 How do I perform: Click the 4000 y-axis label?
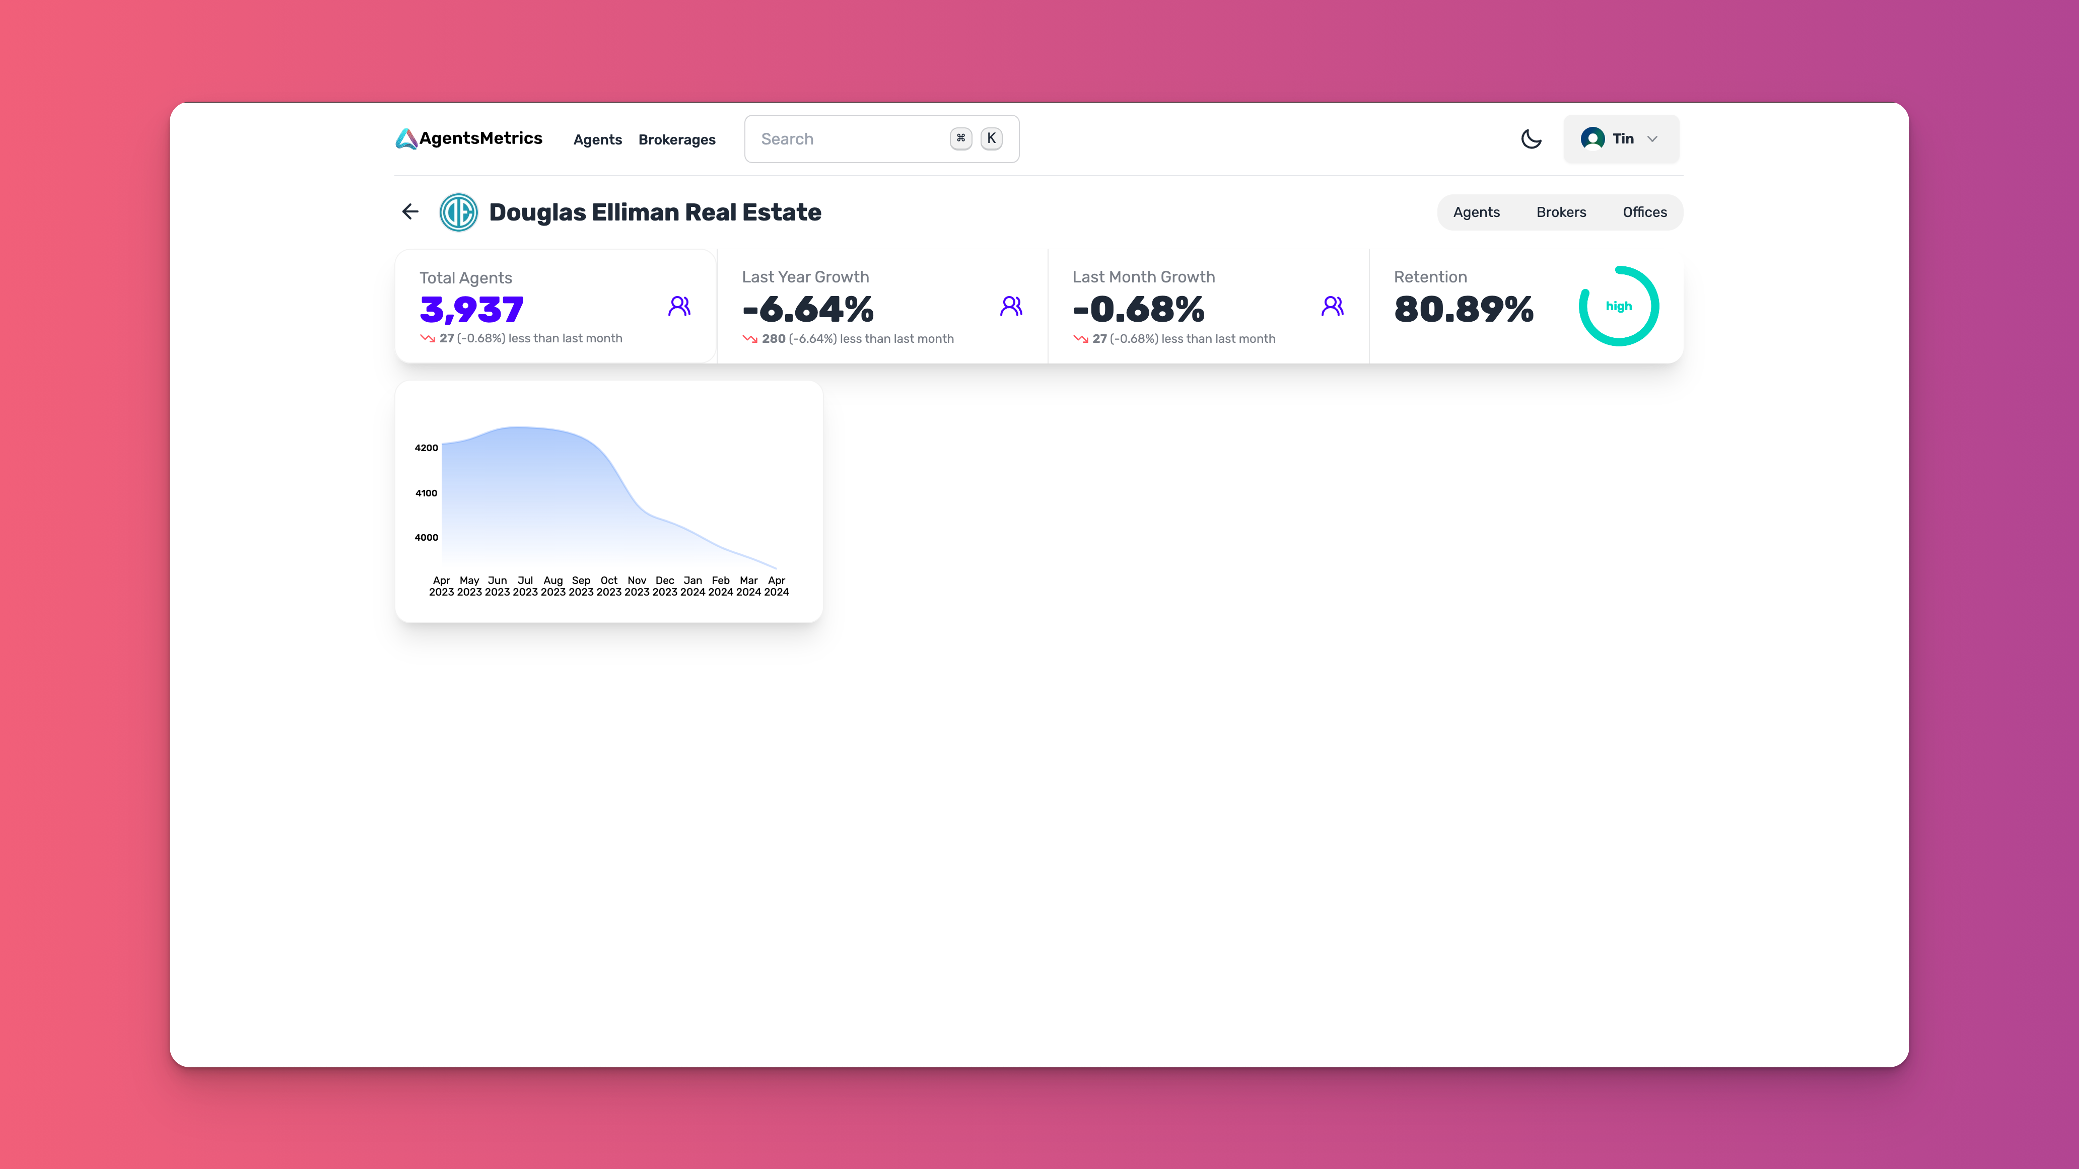426,537
